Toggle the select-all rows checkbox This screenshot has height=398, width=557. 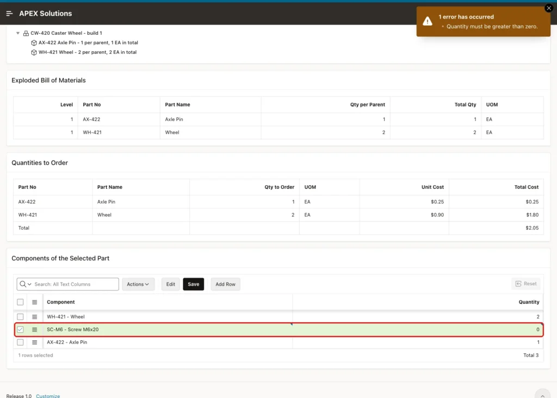[20, 302]
